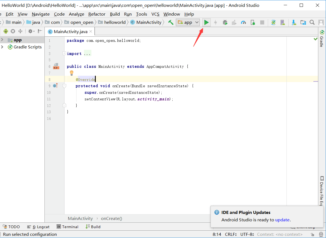Open the project panel gear settings
The width and height of the screenshot is (326, 238).
31,31
